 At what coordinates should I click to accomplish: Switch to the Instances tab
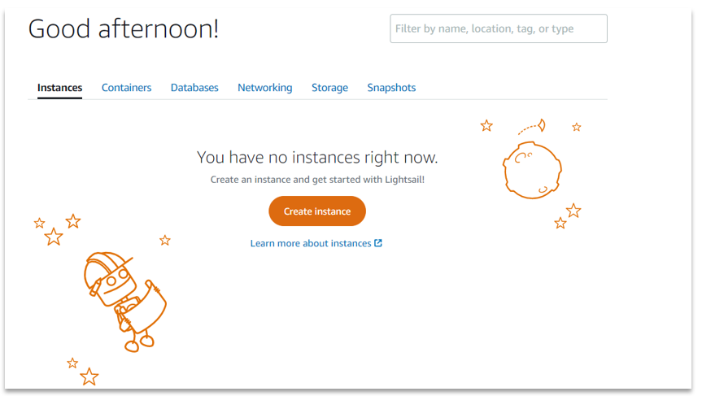pyautogui.click(x=59, y=88)
